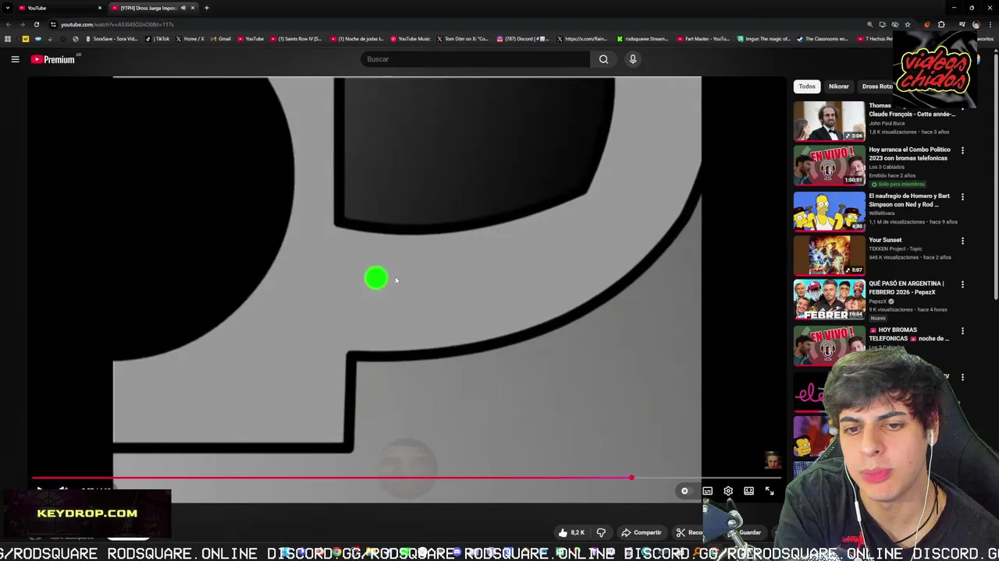Open the page zoom magnifier icon

[869, 25]
